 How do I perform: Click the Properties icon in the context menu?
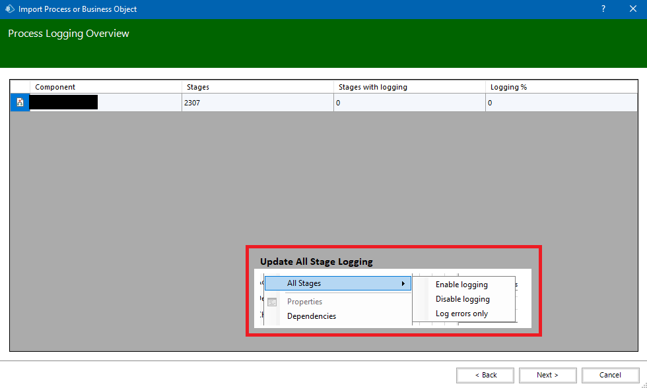pos(272,302)
